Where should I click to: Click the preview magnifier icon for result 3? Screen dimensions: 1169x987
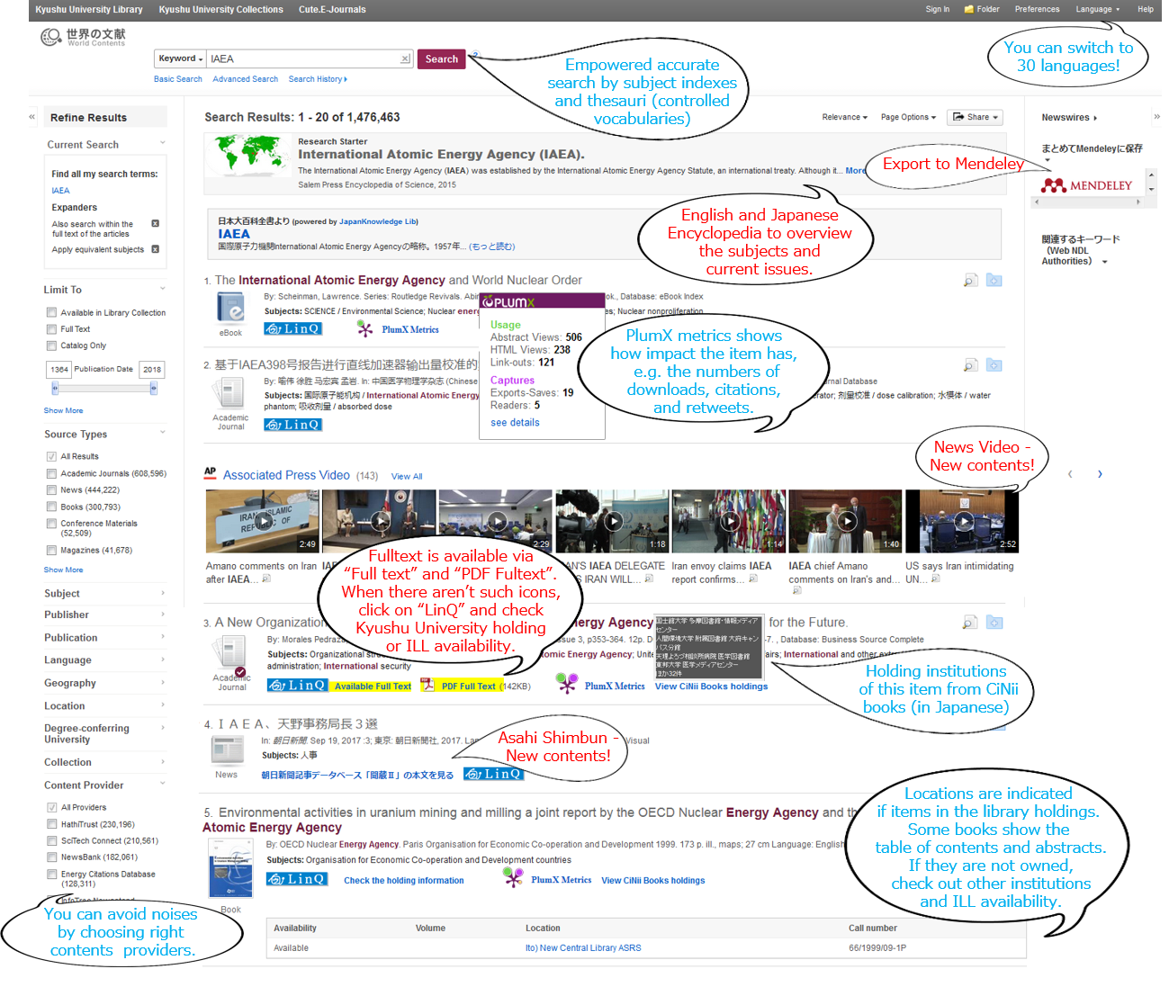[970, 623]
